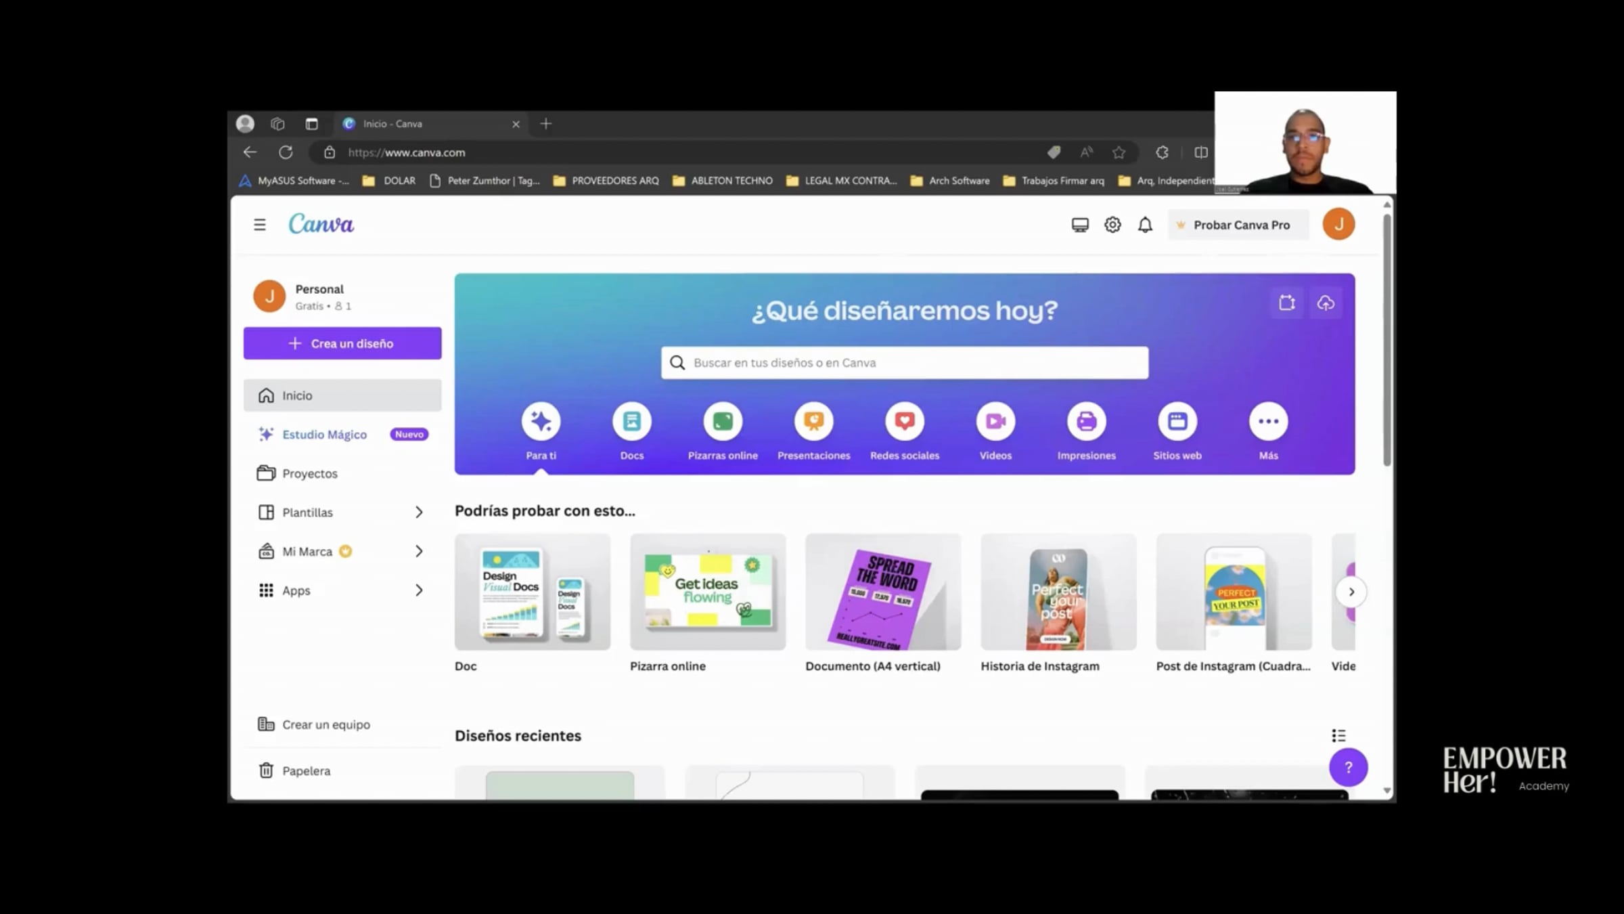This screenshot has width=1624, height=914.
Task: Choose the Sitios web icon
Action: point(1177,421)
